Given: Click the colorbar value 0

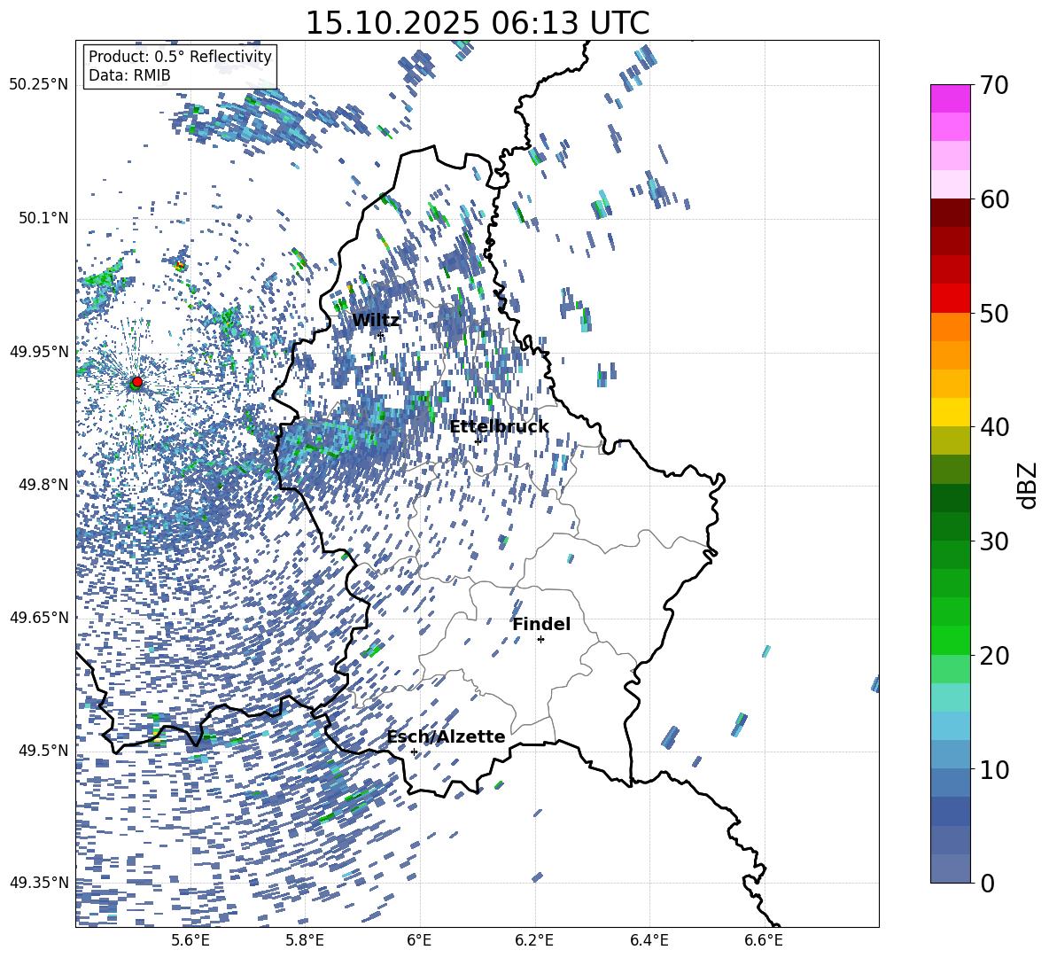Looking at the screenshot, I should tap(988, 883).
